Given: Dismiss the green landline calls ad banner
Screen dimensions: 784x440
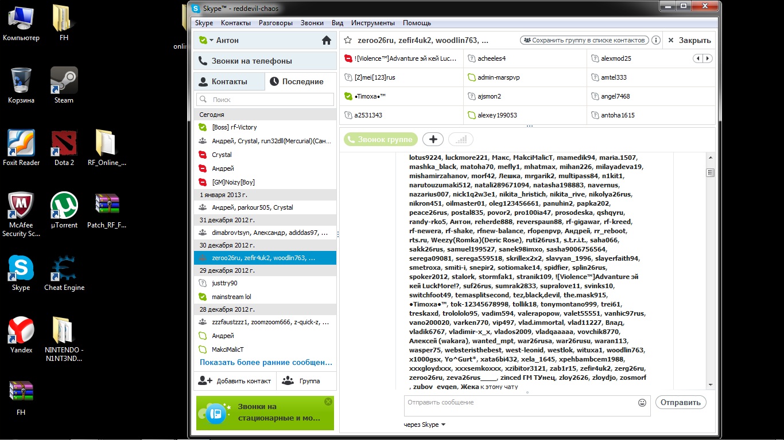Looking at the screenshot, I should pyautogui.click(x=328, y=402).
